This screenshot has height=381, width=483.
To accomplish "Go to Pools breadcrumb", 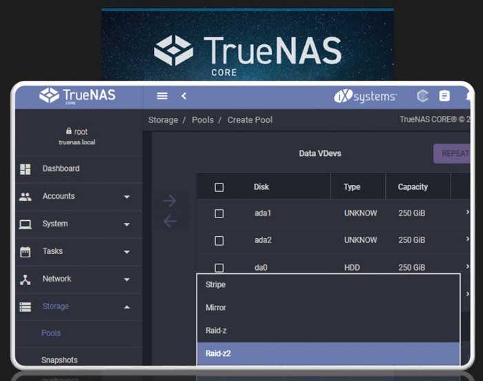I will pyautogui.click(x=203, y=120).
